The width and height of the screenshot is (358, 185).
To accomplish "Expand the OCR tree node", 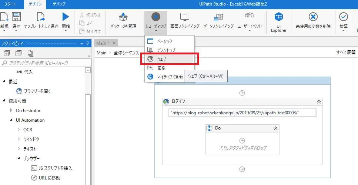I will [x=19, y=129].
